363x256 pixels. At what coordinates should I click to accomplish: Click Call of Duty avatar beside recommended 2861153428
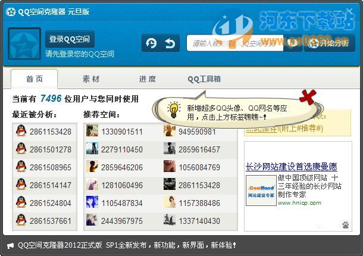coord(170,184)
